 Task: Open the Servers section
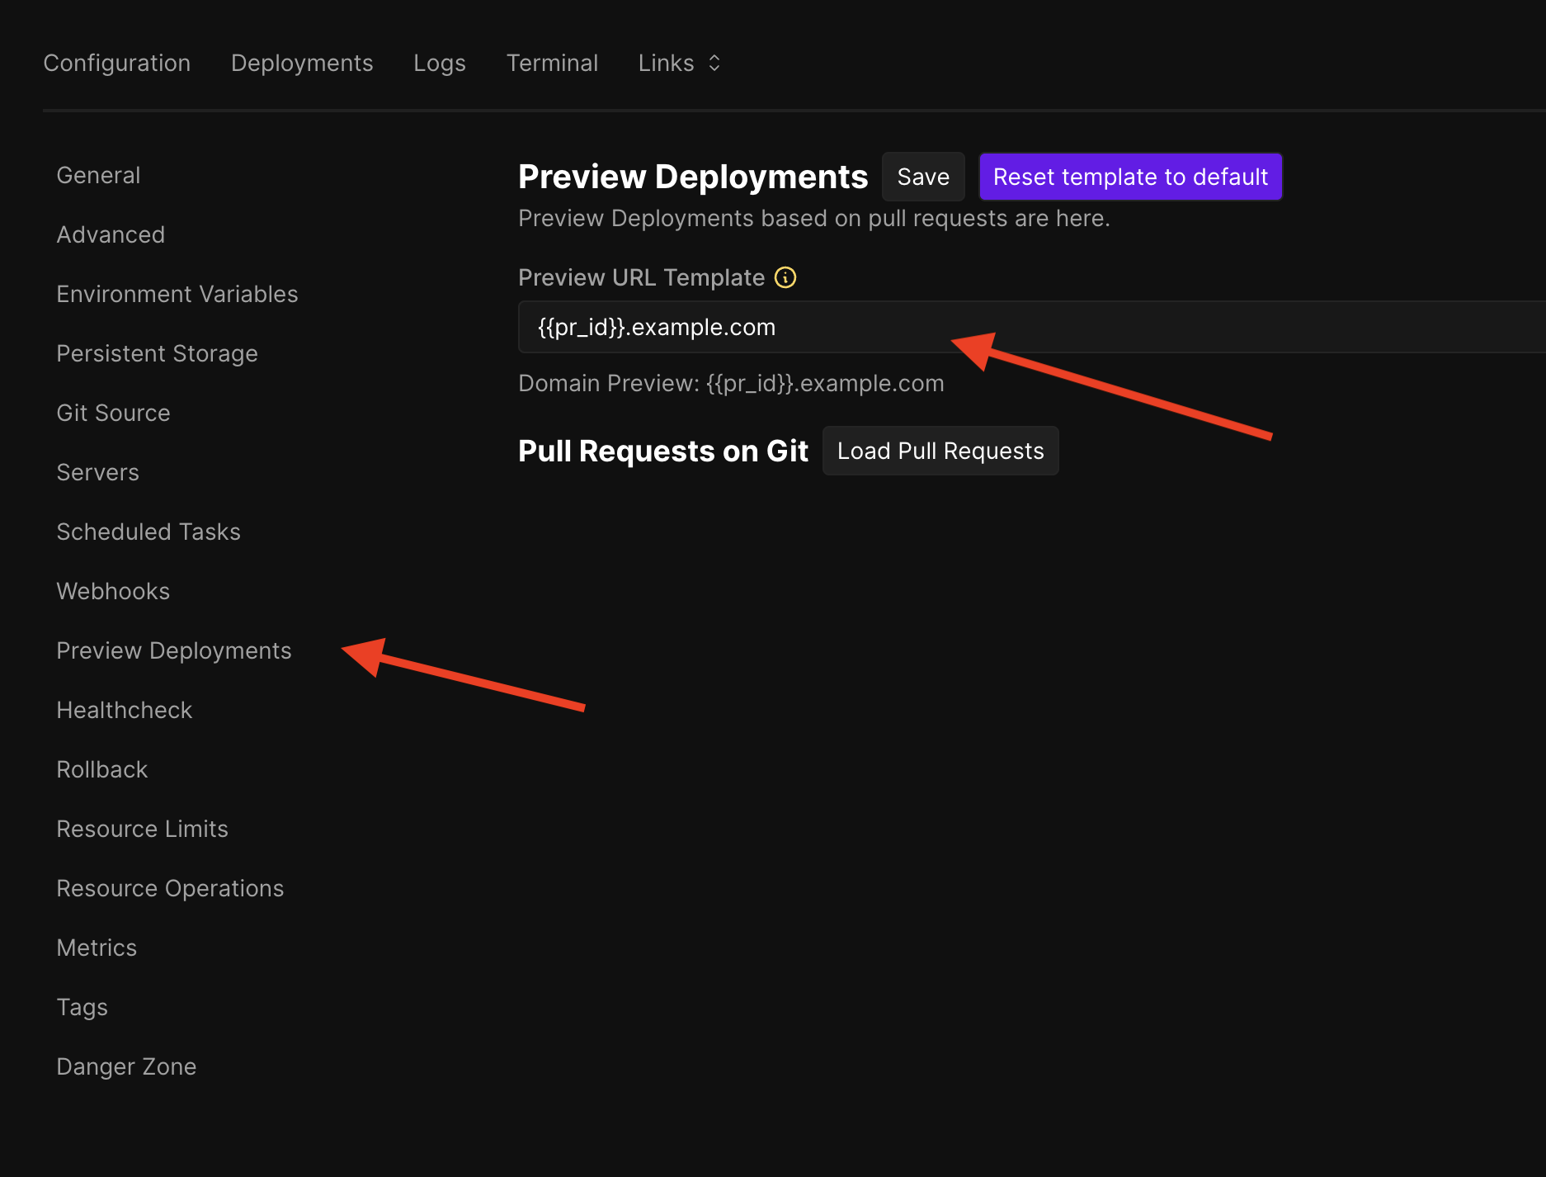97,472
